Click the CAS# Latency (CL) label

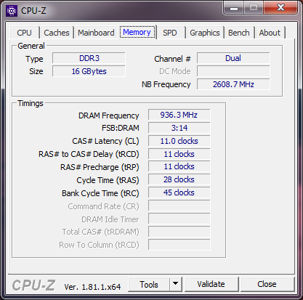click(x=105, y=141)
